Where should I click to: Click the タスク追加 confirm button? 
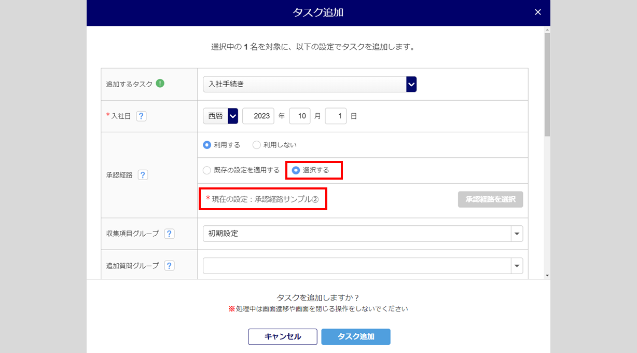[356, 336]
